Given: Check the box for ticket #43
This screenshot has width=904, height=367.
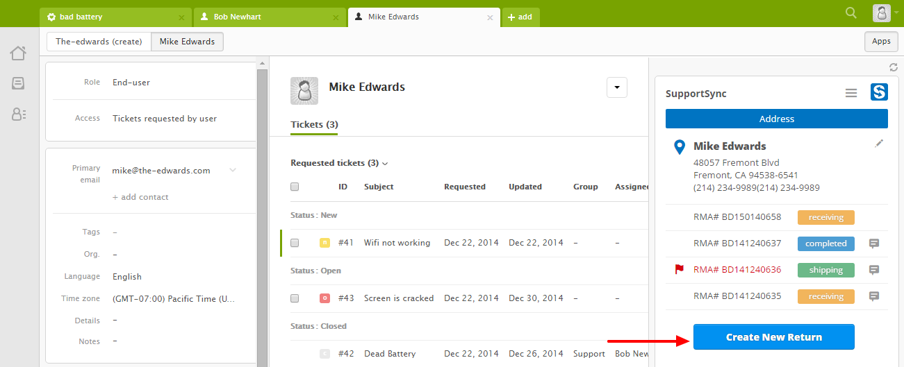Looking at the screenshot, I should tap(295, 298).
